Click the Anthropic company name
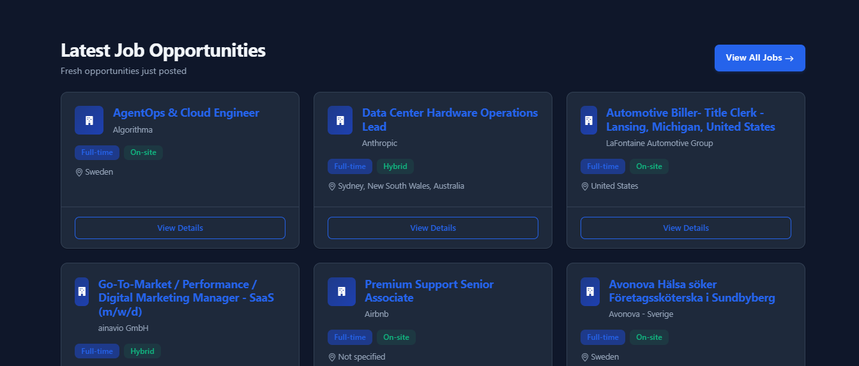 point(379,143)
